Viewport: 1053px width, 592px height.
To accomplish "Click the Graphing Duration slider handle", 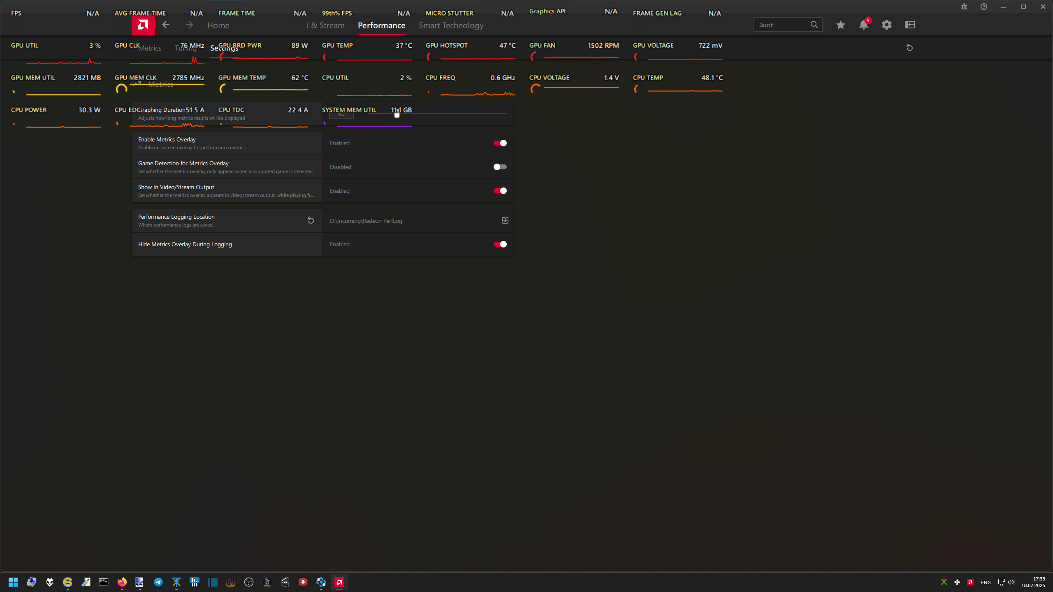I will coord(397,115).
